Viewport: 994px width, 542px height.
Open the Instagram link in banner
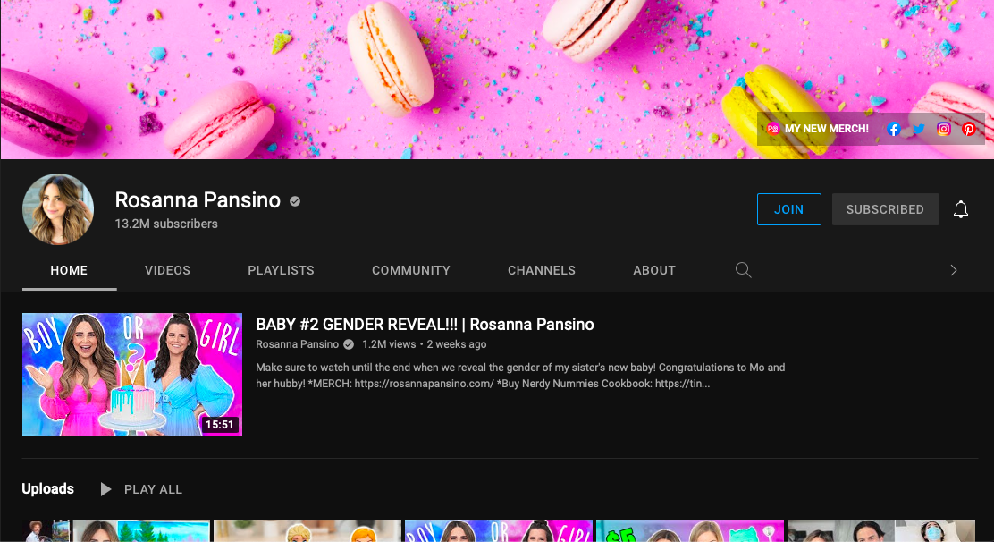pos(944,129)
